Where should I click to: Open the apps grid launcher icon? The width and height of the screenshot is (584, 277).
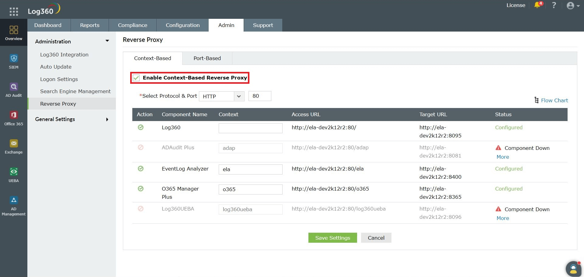click(14, 12)
